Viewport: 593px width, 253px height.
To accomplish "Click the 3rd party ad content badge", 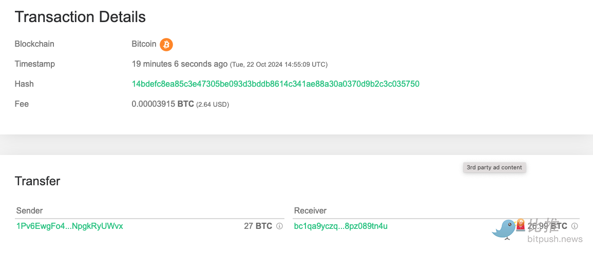I will (494, 167).
